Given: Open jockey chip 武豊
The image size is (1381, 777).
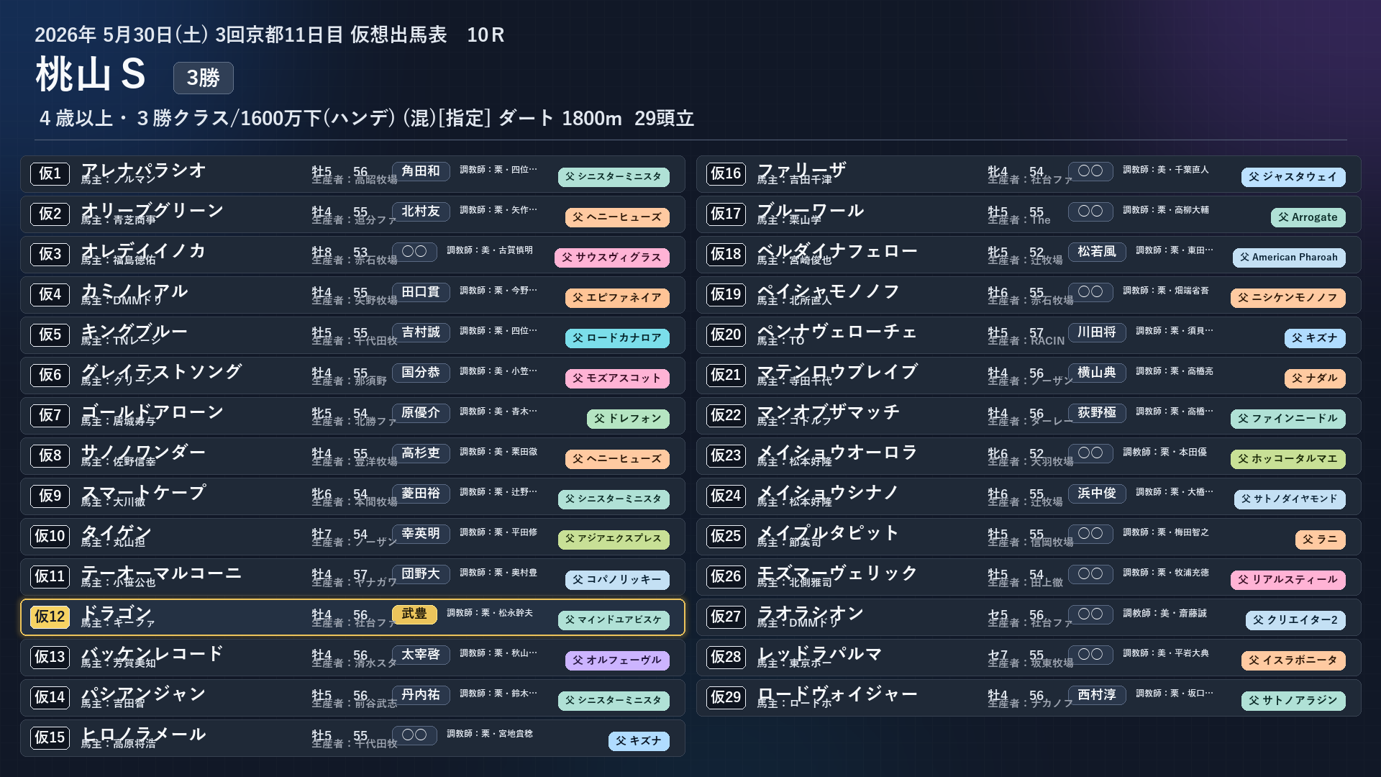Looking at the screenshot, I should click(x=414, y=614).
